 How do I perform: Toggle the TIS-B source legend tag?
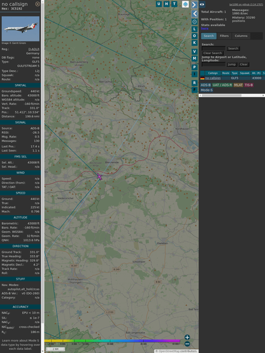(x=248, y=85)
